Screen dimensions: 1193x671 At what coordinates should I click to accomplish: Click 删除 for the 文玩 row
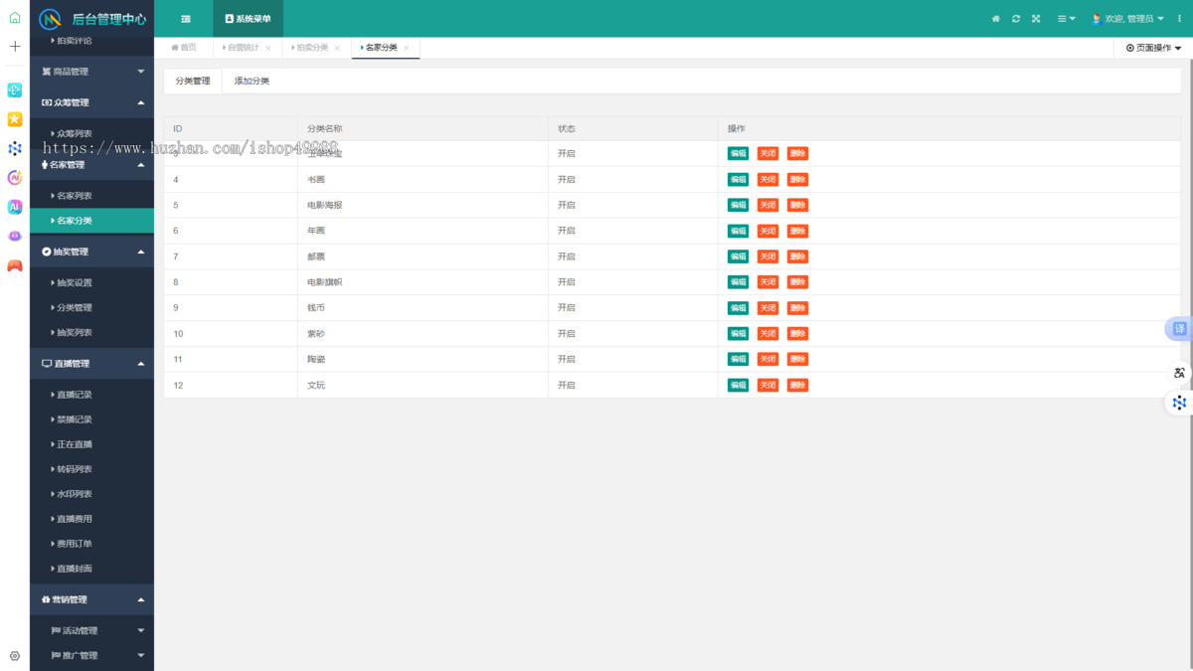tap(797, 385)
